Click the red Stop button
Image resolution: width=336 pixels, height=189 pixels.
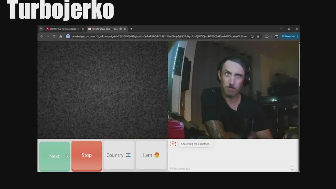tap(87, 156)
